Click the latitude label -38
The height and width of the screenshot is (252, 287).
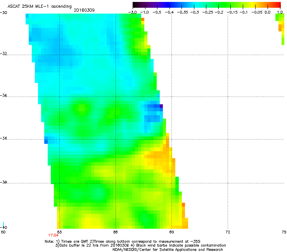[3, 182]
